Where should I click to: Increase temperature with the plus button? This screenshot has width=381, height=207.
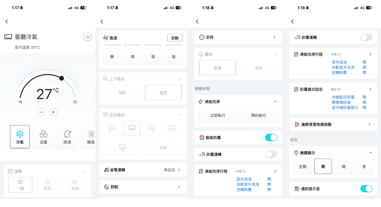53,112
